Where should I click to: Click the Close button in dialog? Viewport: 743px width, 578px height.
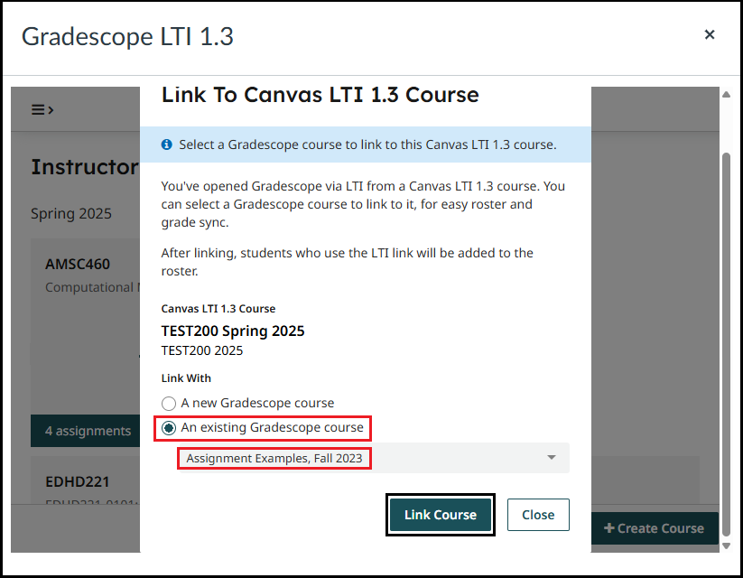coord(538,515)
